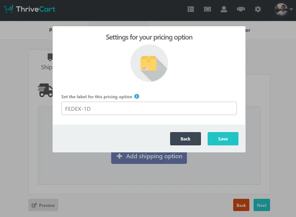Click the Add shipping option button
296x217 pixels.
(149, 156)
